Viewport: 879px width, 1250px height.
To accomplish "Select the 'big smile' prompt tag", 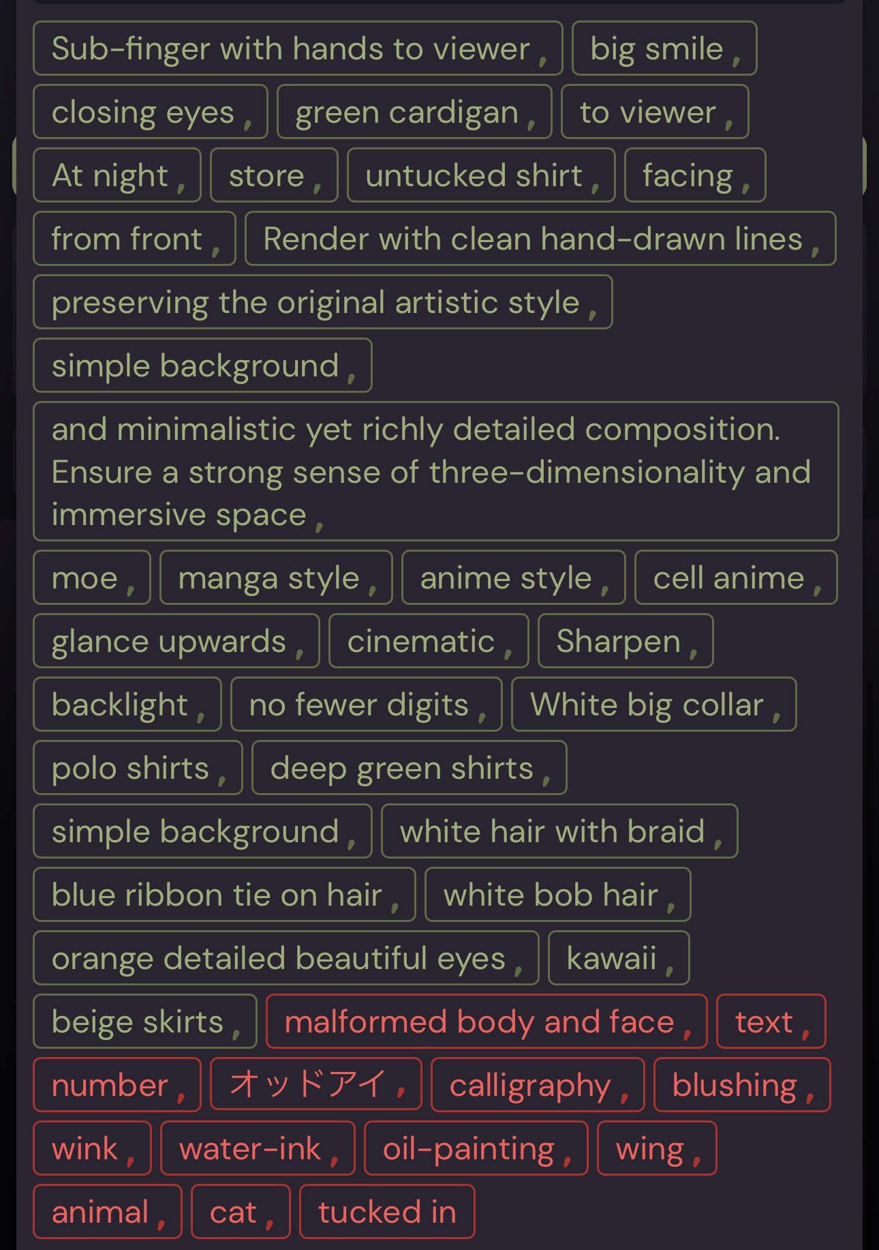I will [664, 48].
